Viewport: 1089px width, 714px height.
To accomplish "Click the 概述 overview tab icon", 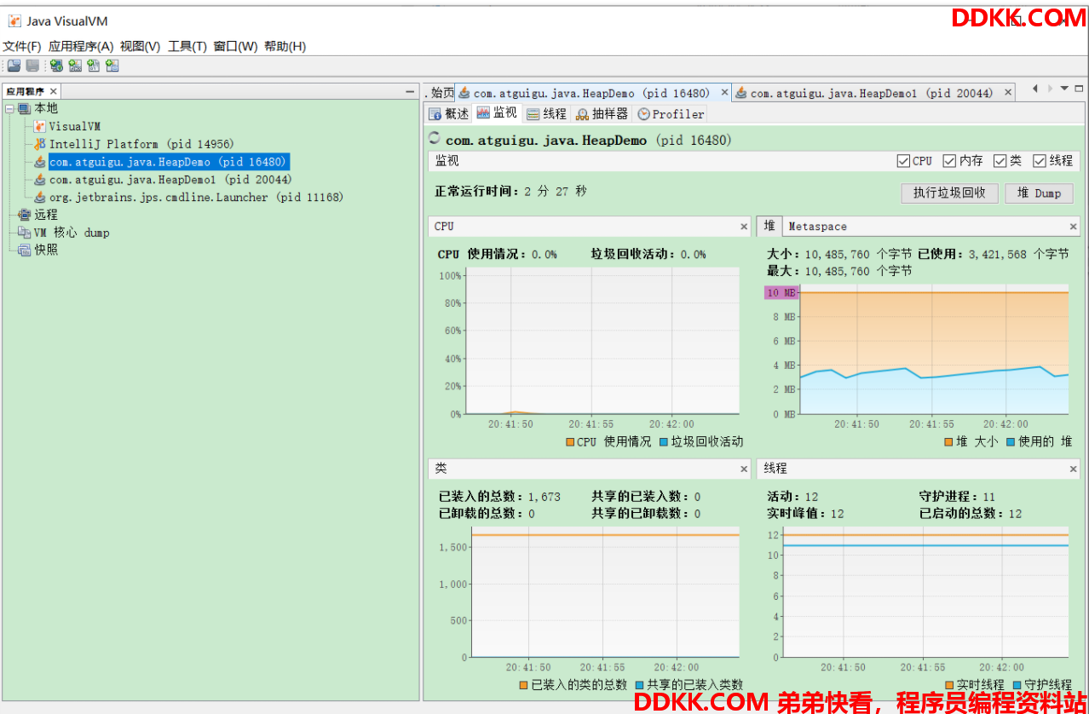I will [435, 113].
